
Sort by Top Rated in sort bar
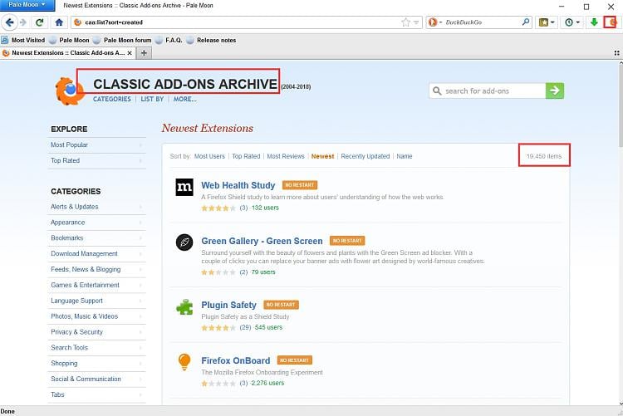(246, 156)
